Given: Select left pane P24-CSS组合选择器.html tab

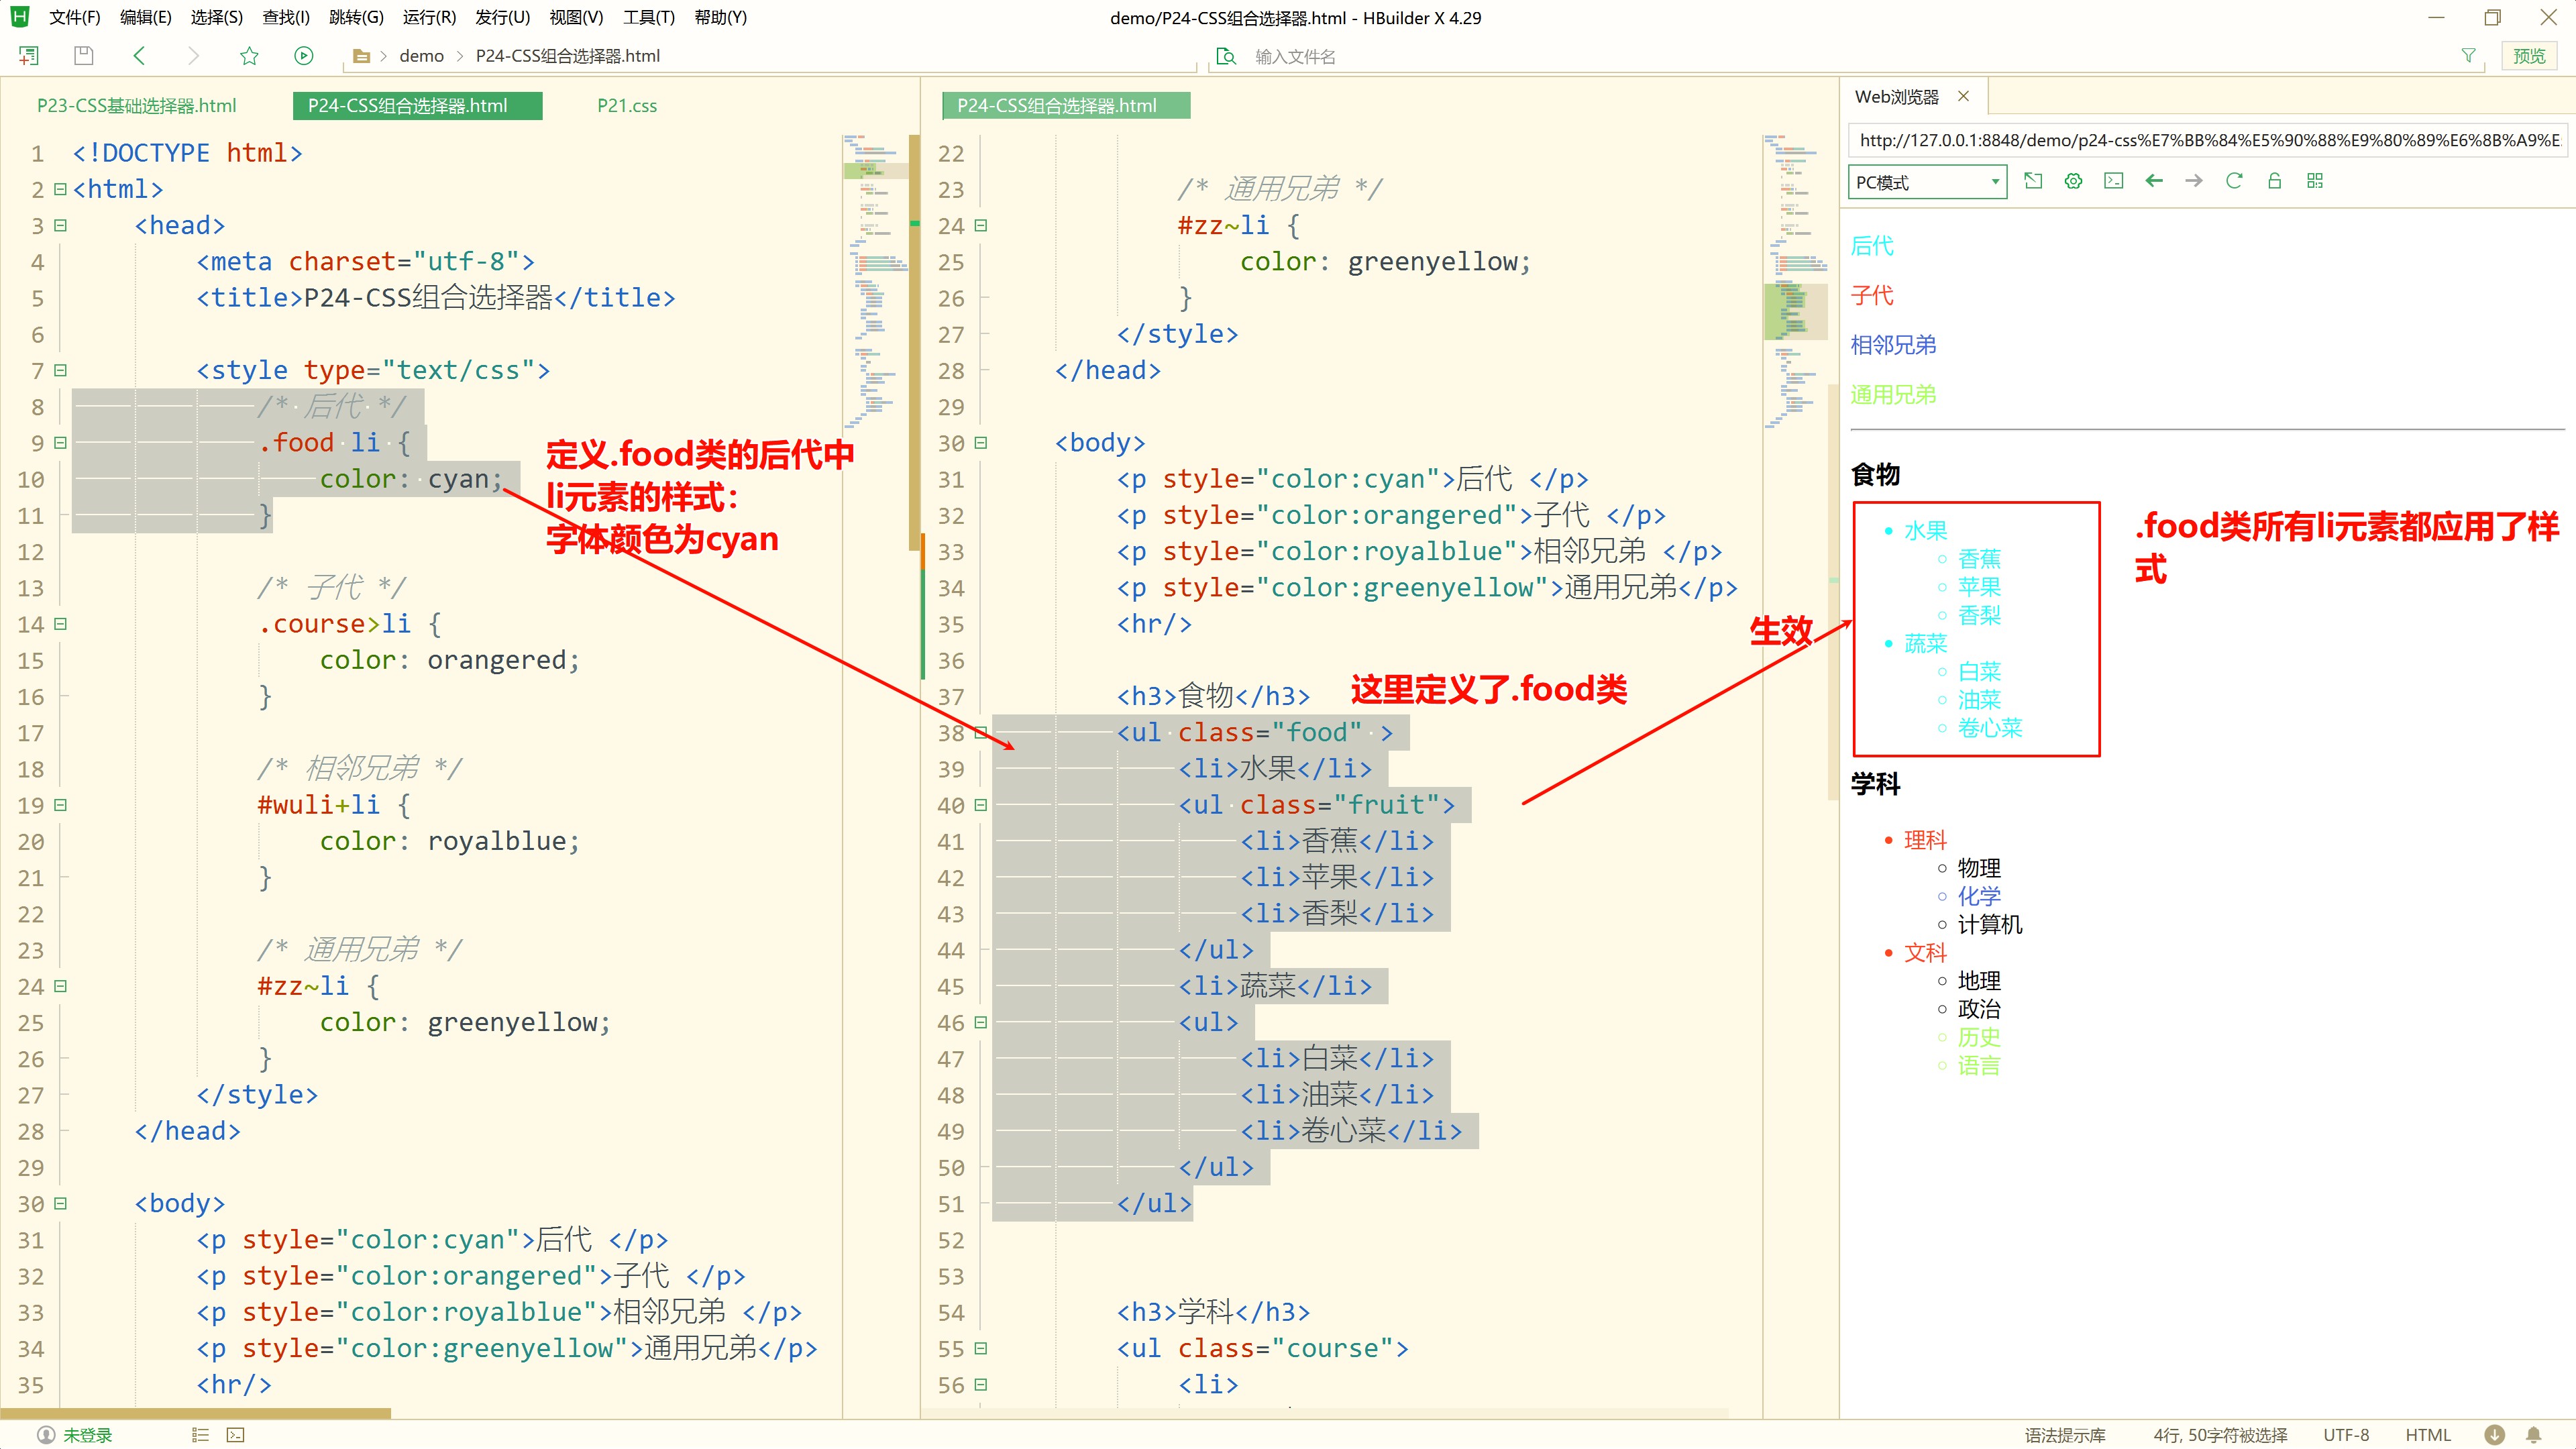Looking at the screenshot, I should 417,105.
